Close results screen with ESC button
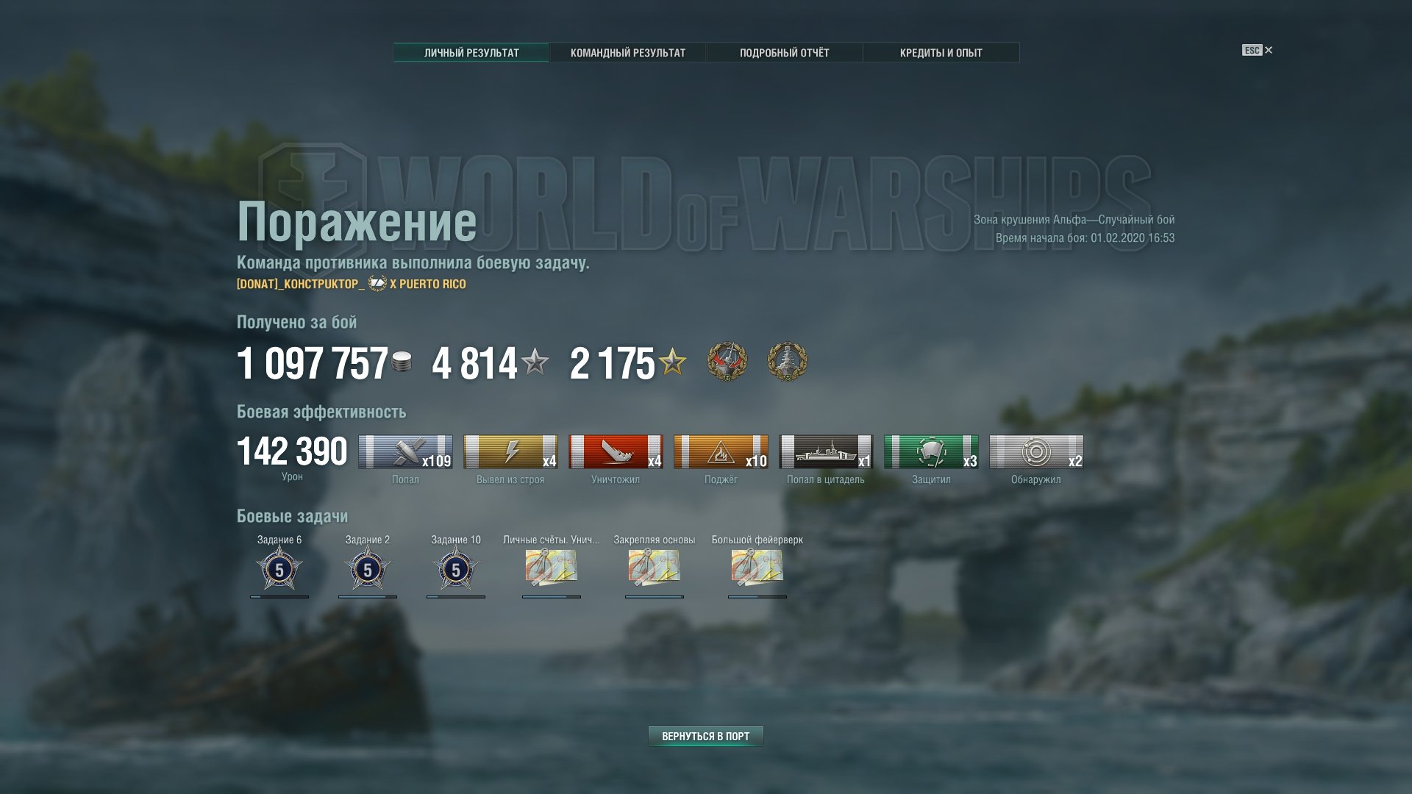Image resolution: width=1412 pixels, height=794 pixels. 1258,50
